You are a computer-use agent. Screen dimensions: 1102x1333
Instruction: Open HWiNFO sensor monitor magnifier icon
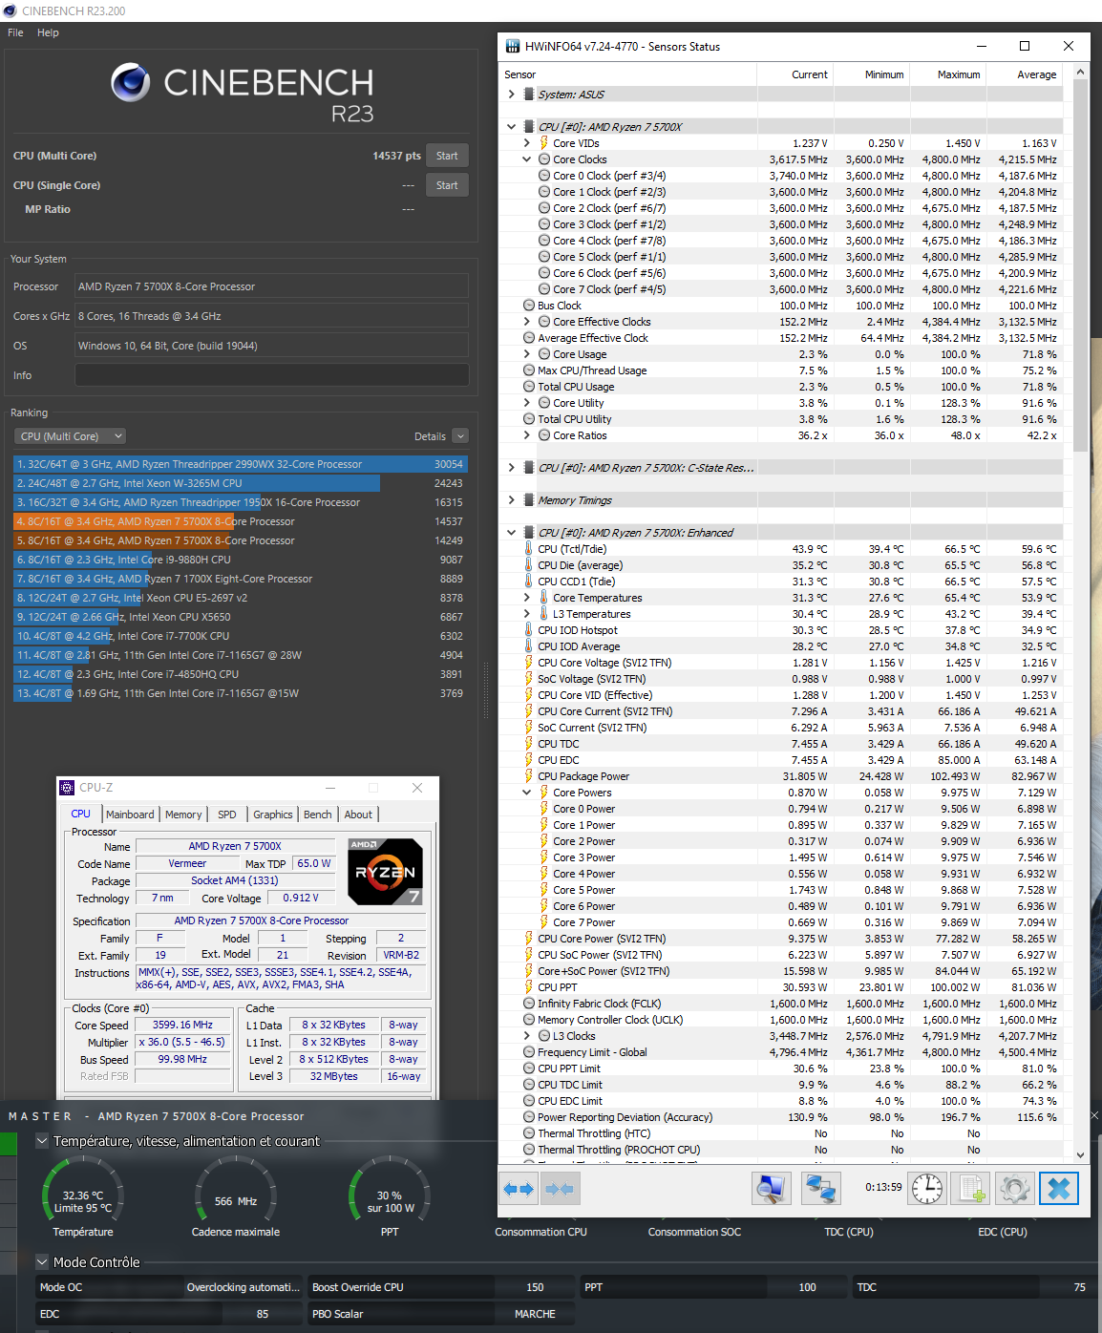[x=771, y=1189]
